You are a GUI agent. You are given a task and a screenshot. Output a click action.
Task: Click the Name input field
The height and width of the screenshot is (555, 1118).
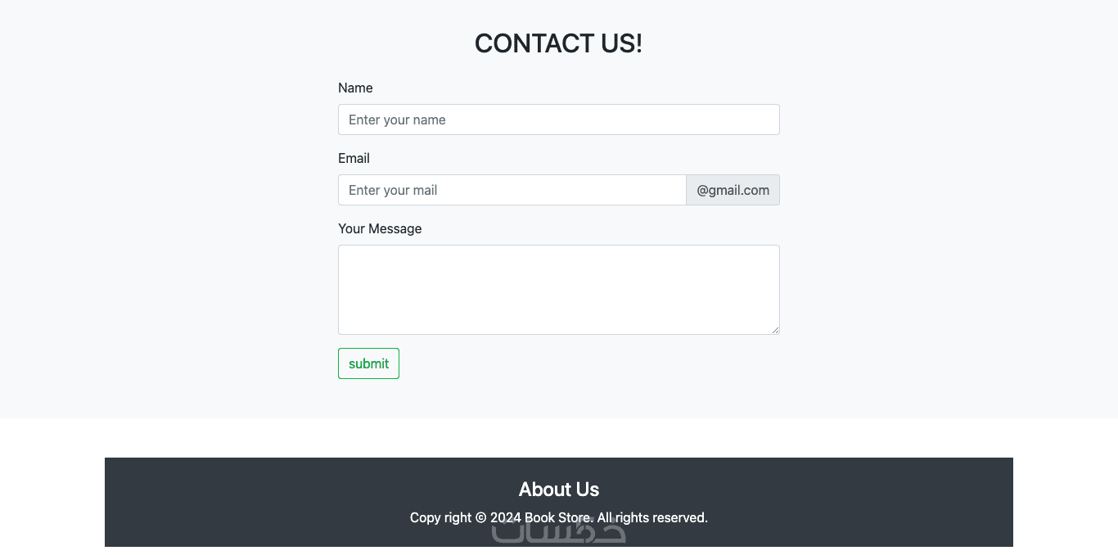click(558, 120)
